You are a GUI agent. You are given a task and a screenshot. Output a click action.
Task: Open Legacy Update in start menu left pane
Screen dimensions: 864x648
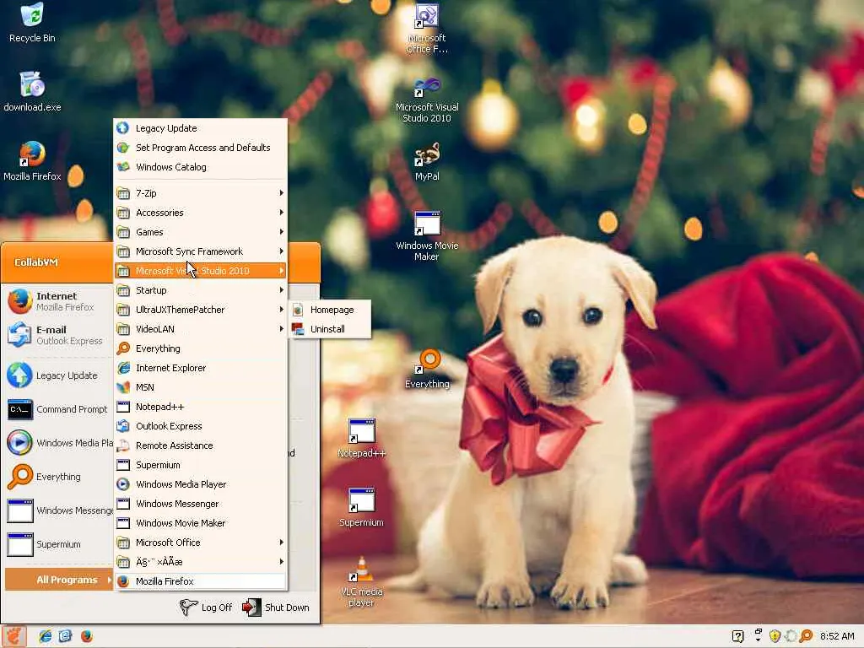58,375
